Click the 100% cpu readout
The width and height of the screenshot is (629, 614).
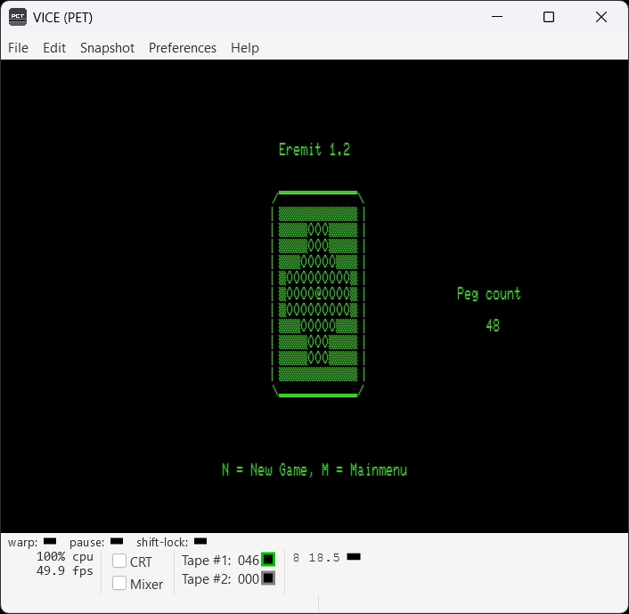[65, 557]
